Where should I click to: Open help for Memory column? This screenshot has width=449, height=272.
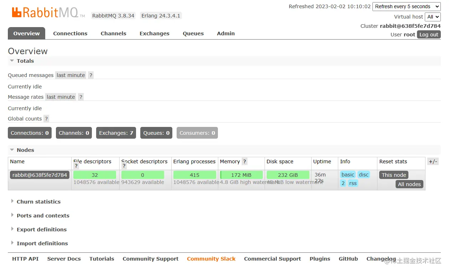pos(245,161)
